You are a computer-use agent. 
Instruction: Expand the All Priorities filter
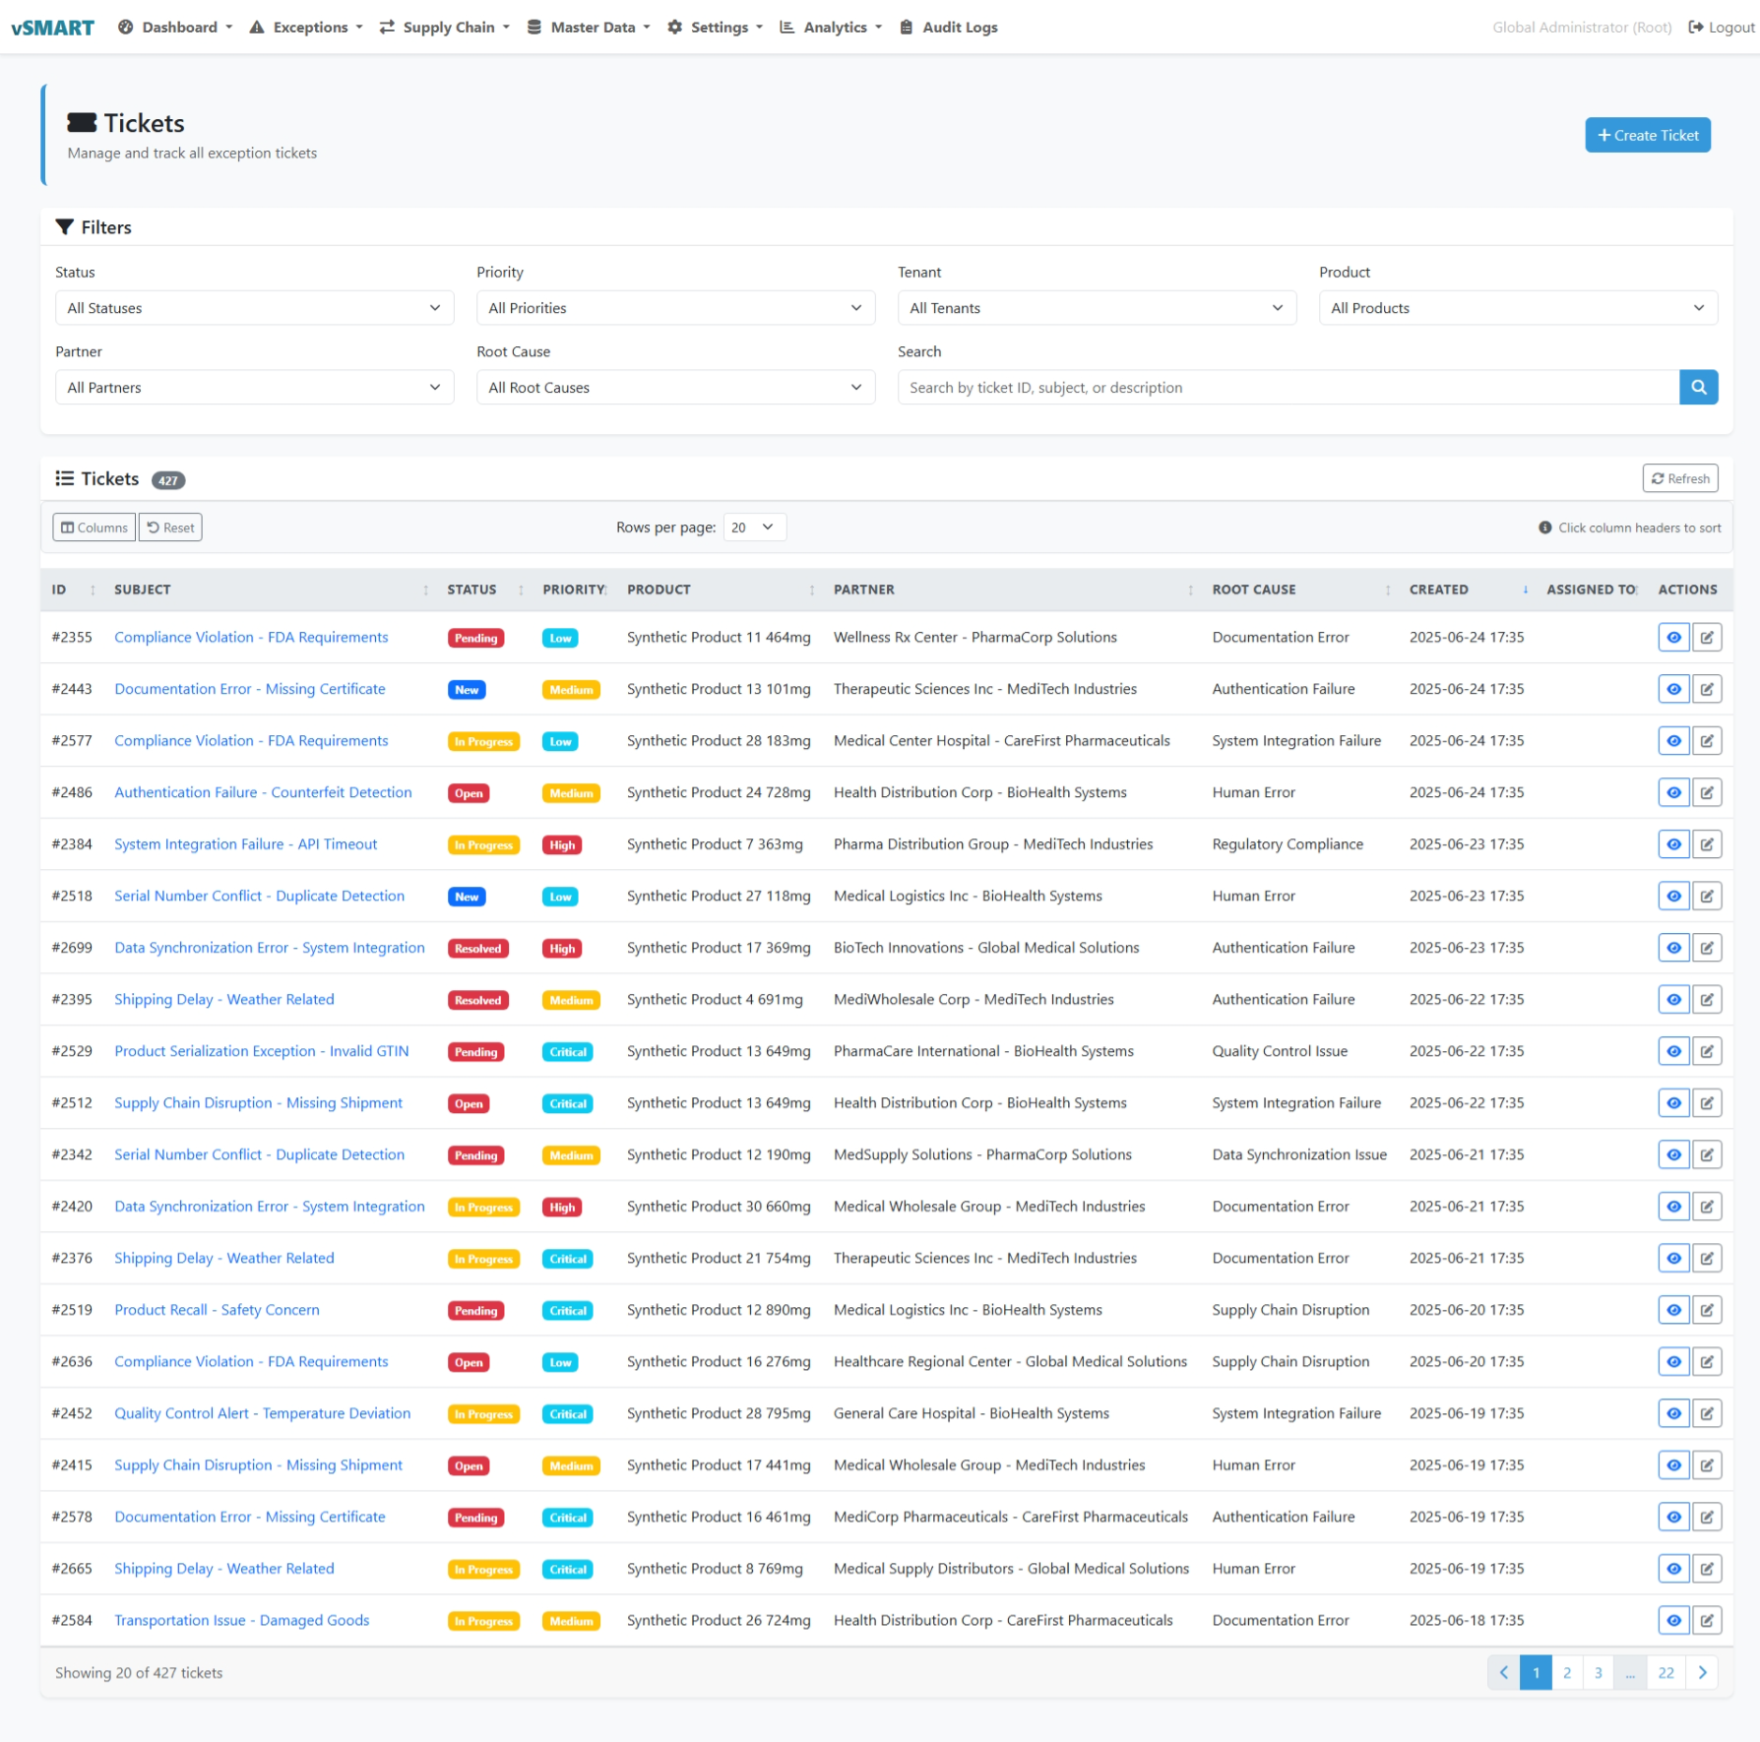click(x=675, y=308)
